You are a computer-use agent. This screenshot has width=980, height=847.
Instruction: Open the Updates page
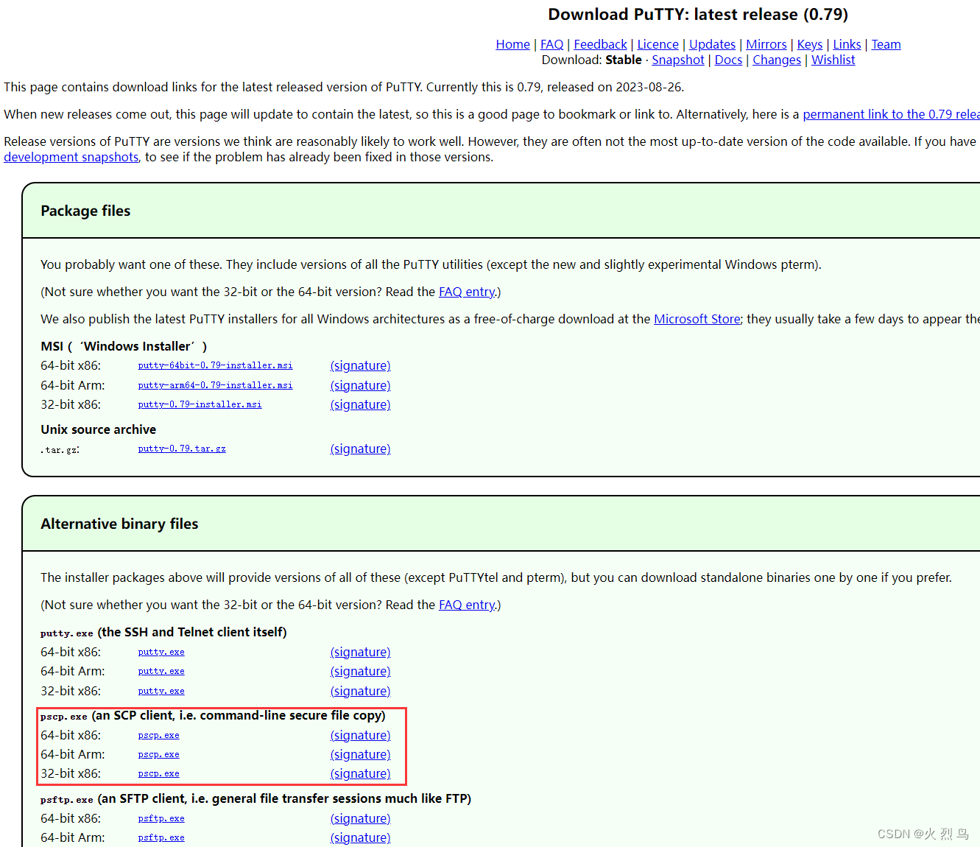tap(711, 44)
